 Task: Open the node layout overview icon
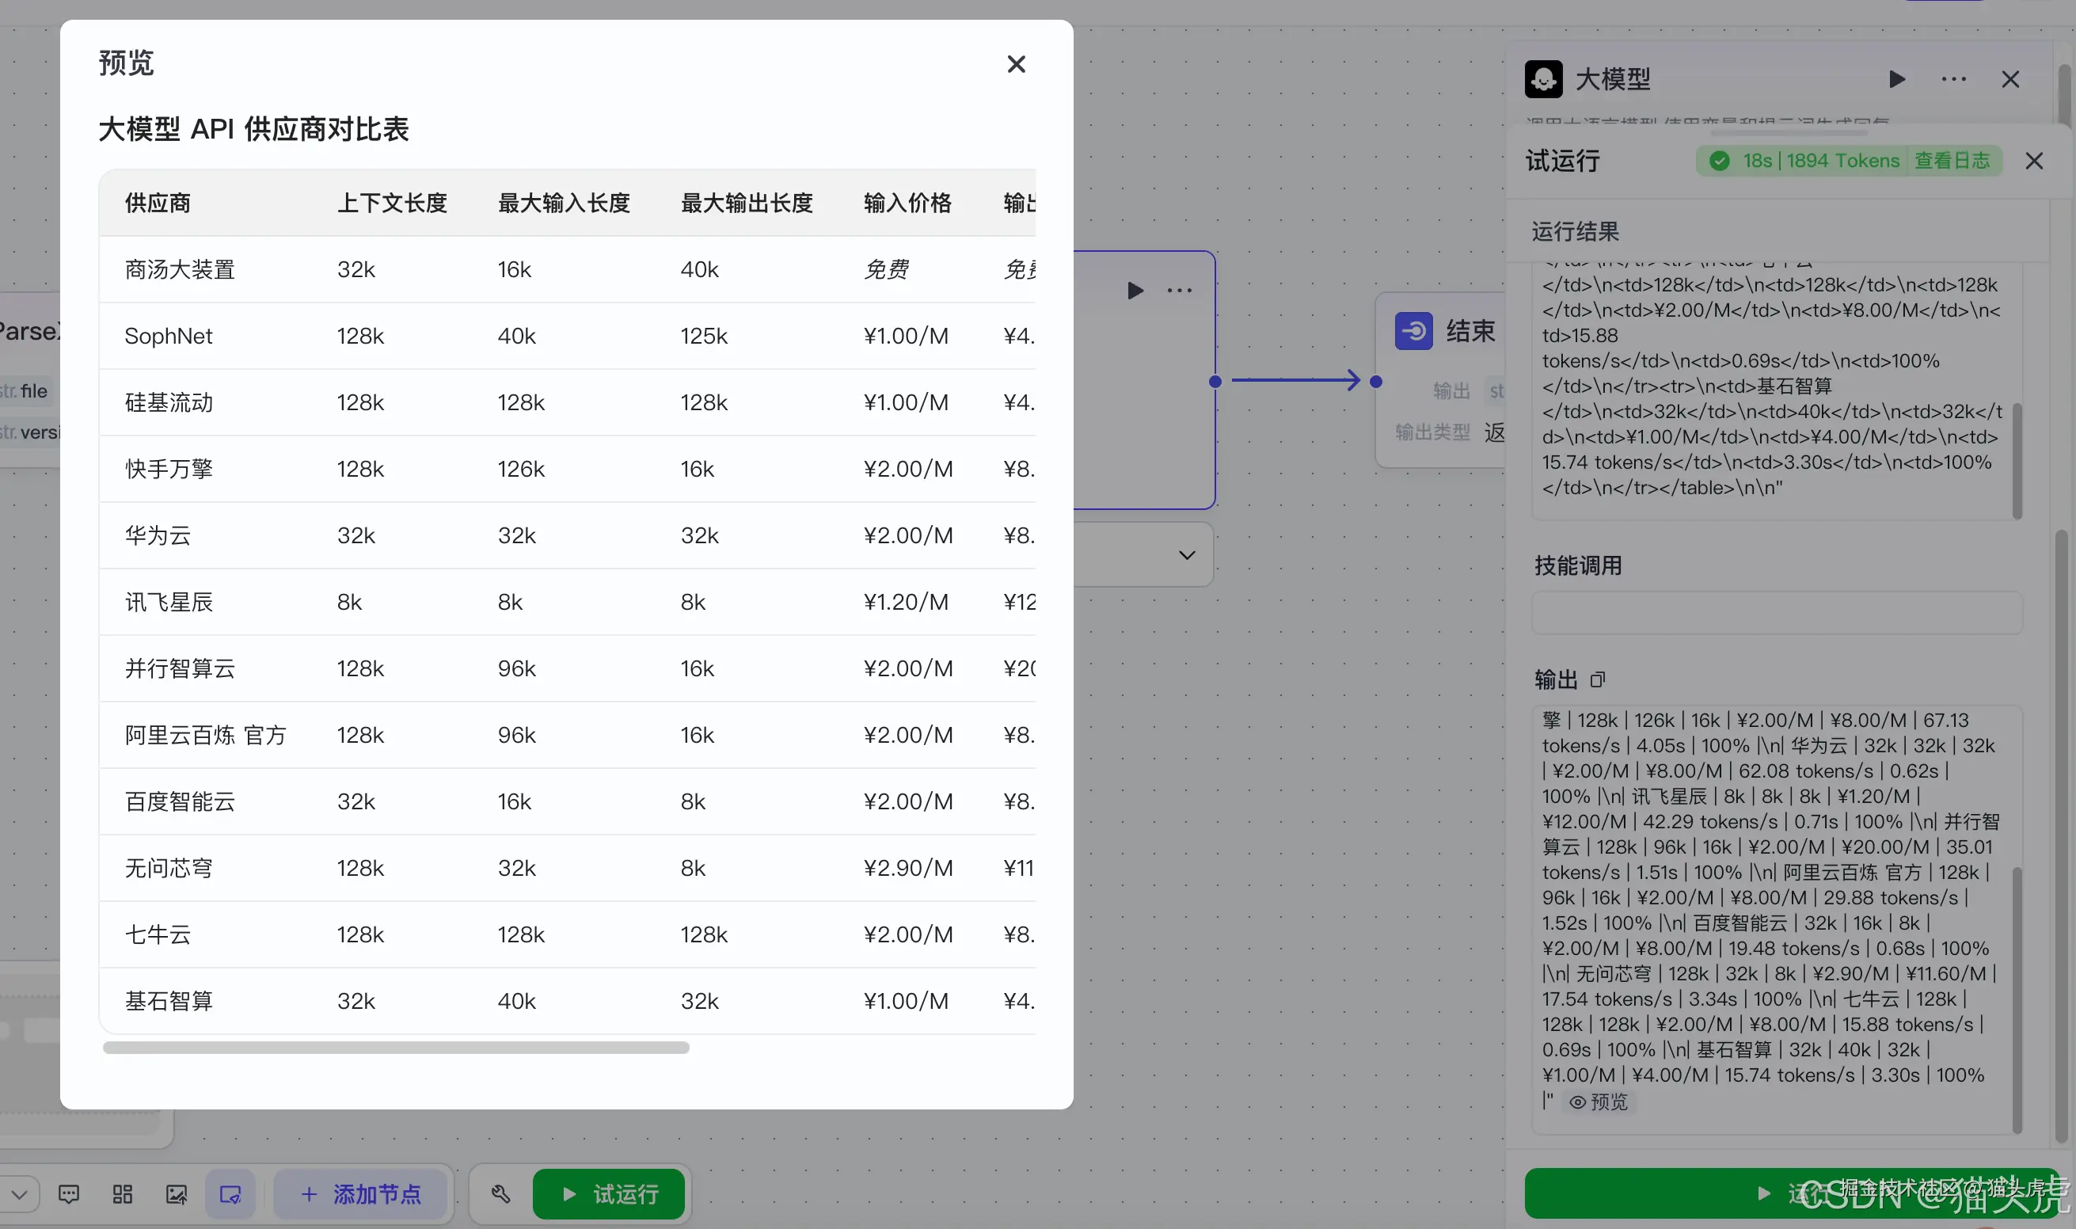(122, 1193)
